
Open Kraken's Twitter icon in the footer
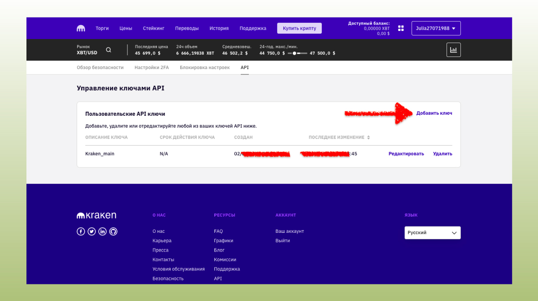(91, 231)
